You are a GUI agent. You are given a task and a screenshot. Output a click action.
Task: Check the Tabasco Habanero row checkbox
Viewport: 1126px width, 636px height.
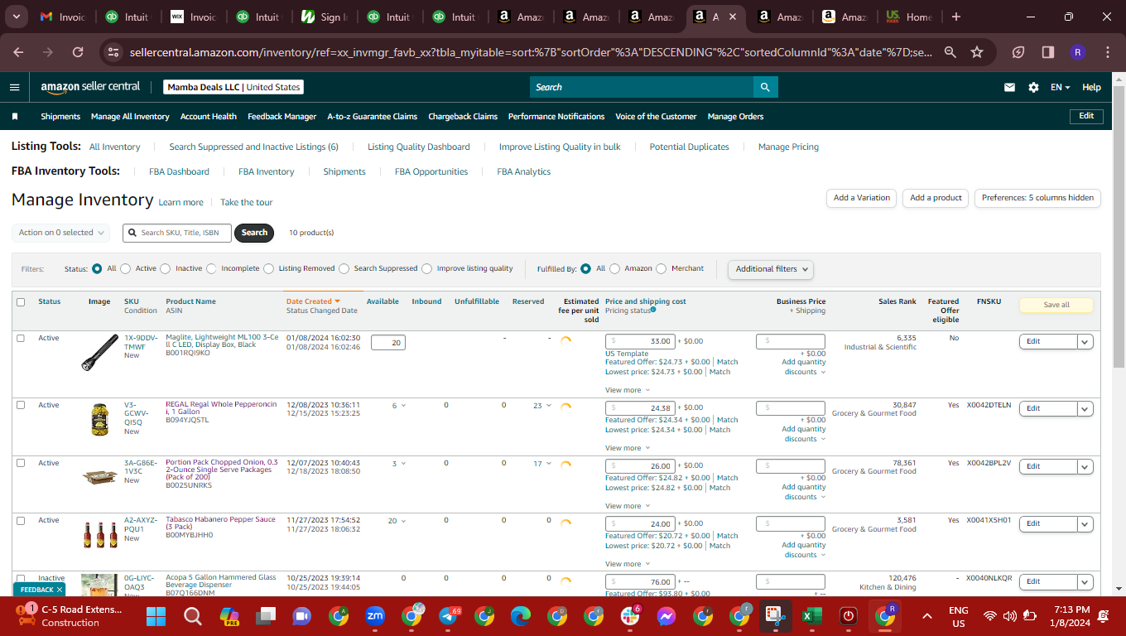coord(21,520)
